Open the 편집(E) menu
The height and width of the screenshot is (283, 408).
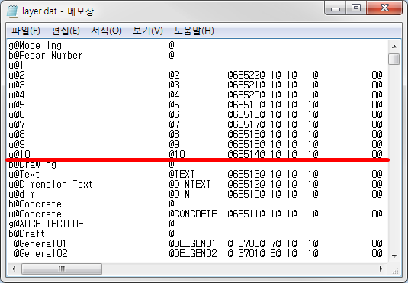[x=66, y=31]
